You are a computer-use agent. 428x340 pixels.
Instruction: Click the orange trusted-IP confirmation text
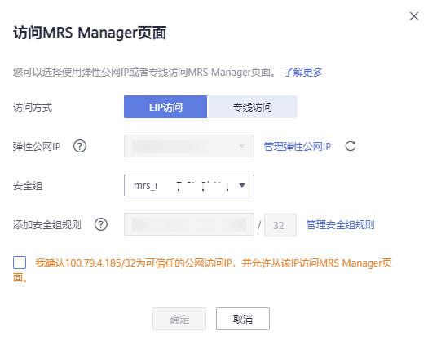click(202, 271)
